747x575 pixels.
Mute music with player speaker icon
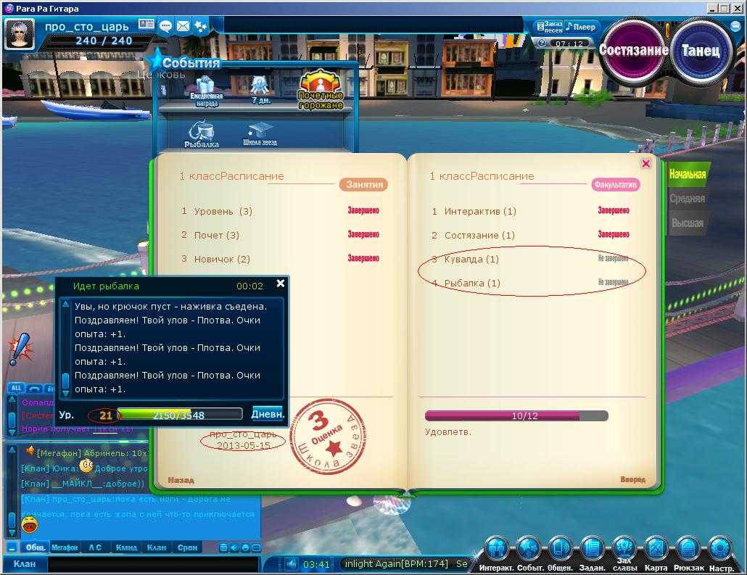(x=291, y=564)
